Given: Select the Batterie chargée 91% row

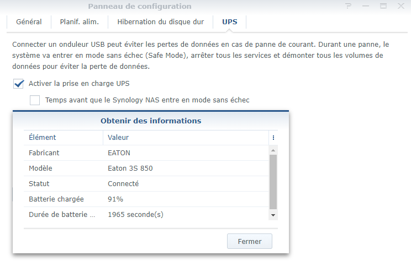Looking at the screenshot, I should click(146, 199).
